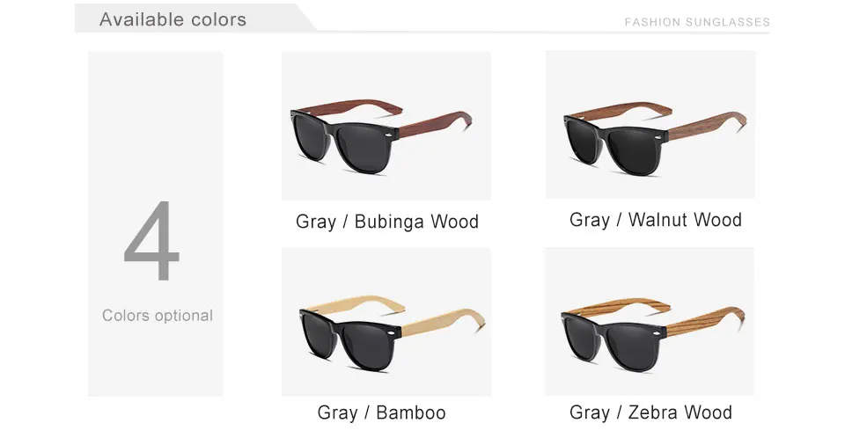Select the 'Gray / Walnut Wood' label
This screenshot has width=845, height=445.
[x=655, y=220]
